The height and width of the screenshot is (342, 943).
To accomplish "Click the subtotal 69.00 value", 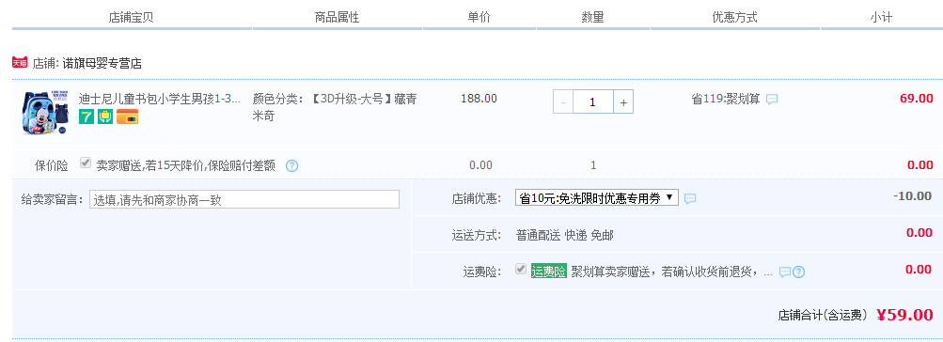I will coord(917,99).
